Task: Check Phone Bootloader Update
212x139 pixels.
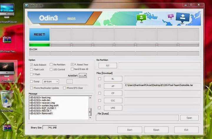Action: (32, 88)
